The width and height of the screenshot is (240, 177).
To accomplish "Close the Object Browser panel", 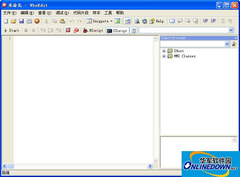I will click(236, 38).
